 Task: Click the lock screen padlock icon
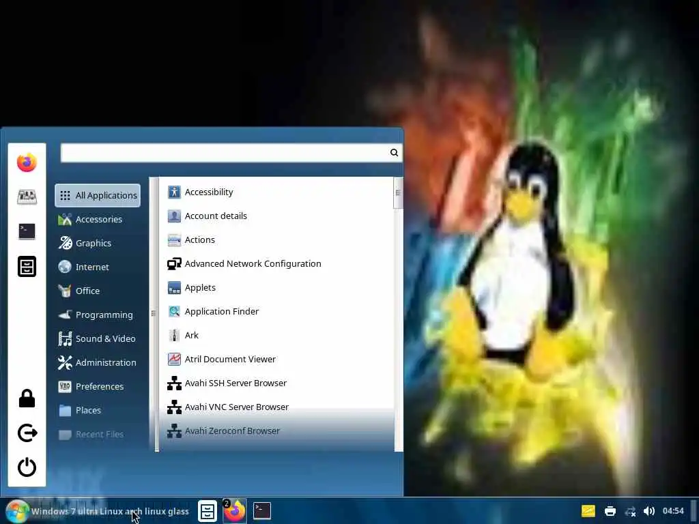coord(27,398)
